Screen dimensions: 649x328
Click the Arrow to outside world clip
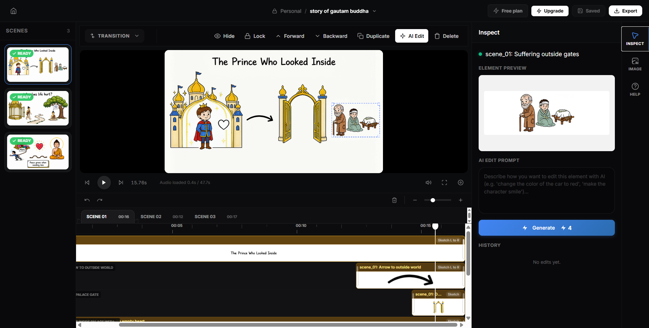click(410, 276)
